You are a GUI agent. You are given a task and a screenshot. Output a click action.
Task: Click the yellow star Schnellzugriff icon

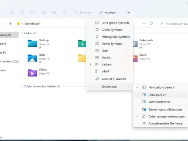coord(18,23)
